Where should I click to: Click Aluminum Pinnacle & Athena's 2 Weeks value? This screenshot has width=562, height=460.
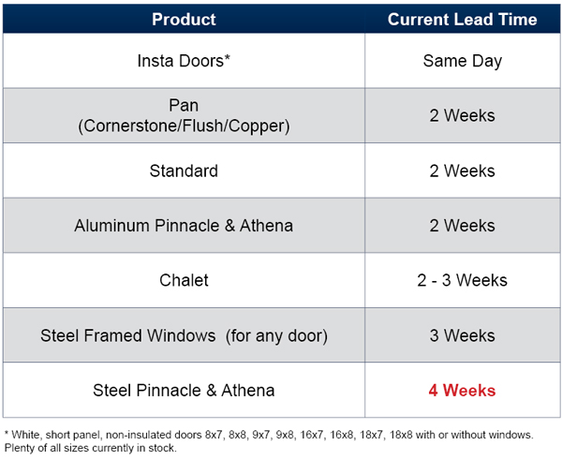point(462,226)
